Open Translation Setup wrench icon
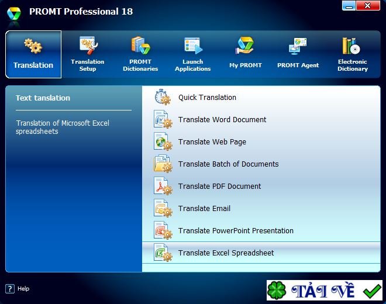The width and height of the screenshot is (386, 304). pos(88,45)
